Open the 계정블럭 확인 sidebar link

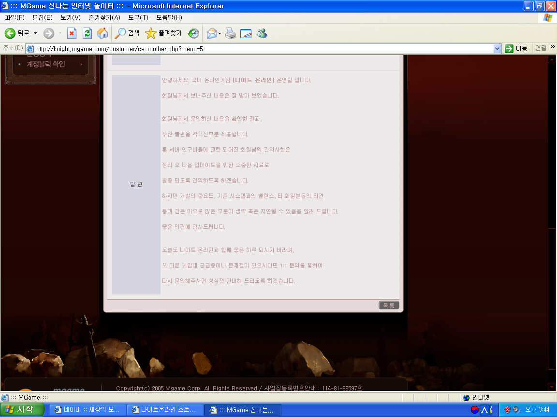(46, 64)
